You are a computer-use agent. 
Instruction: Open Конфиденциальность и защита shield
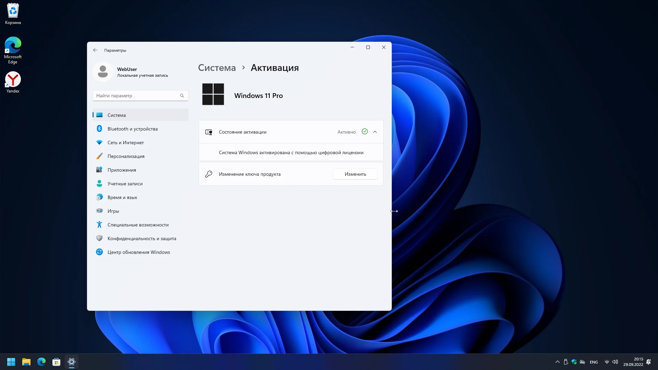(x=99, y=238)
